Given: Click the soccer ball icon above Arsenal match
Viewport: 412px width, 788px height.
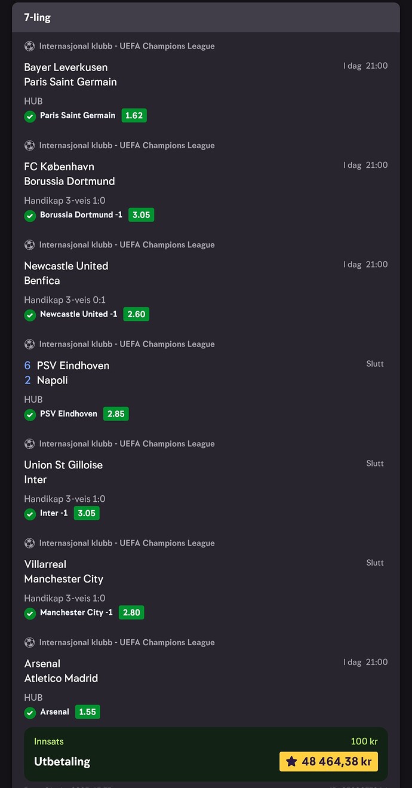Looking at the screenshot, I should click(x=29, y=642).
